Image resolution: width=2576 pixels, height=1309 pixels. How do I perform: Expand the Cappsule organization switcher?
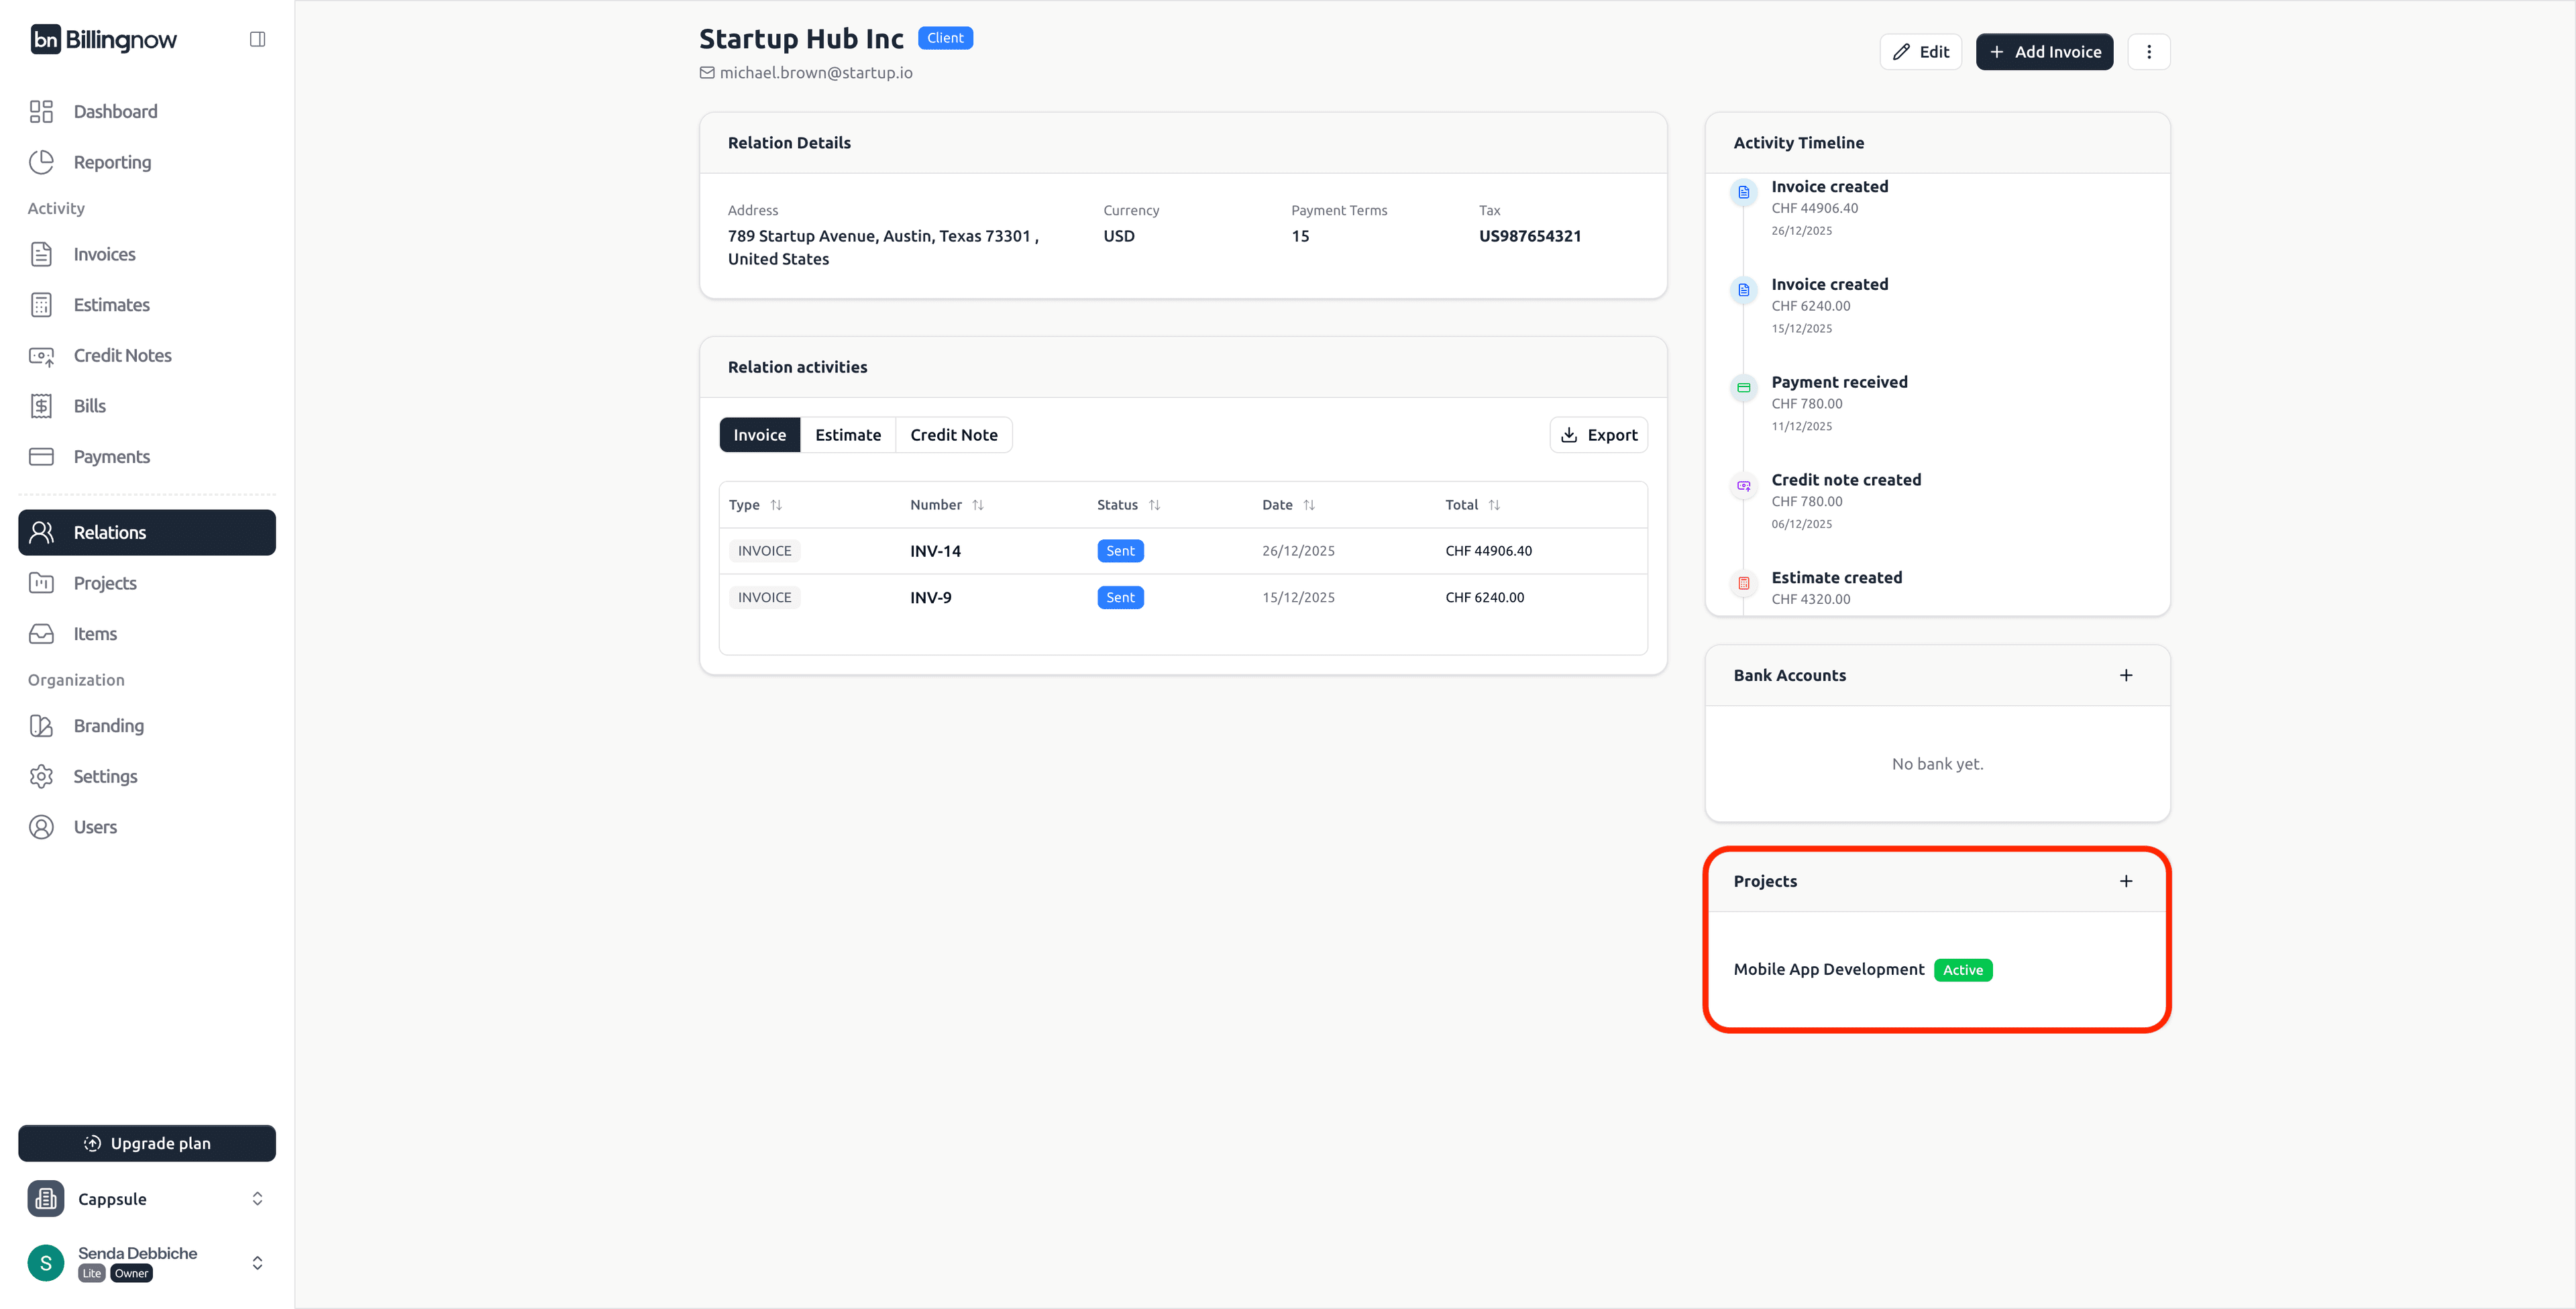[x=257, y=1199]
